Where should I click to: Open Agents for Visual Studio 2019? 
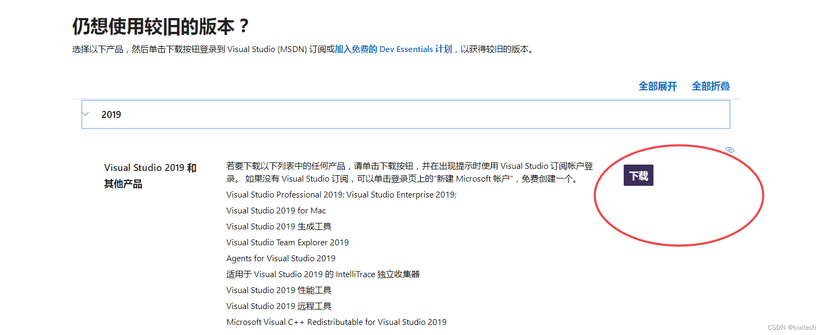point(281,258)
